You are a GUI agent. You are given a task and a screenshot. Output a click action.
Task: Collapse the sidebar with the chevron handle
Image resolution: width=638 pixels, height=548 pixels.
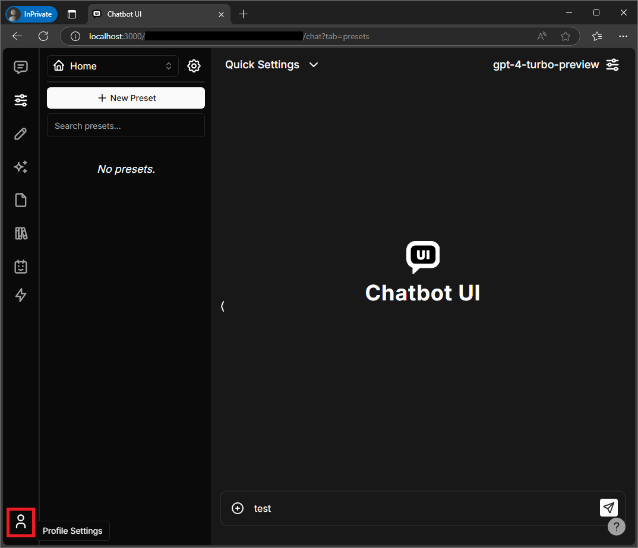(223, 306)
